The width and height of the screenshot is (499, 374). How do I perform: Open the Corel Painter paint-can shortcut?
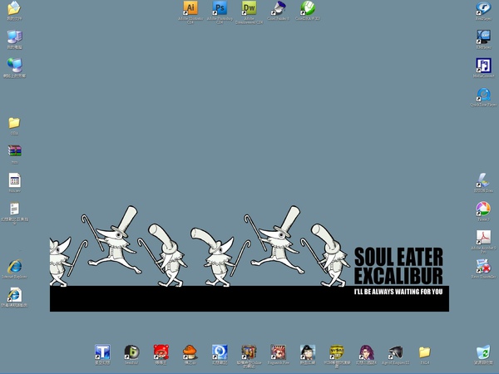pos(278,8)
